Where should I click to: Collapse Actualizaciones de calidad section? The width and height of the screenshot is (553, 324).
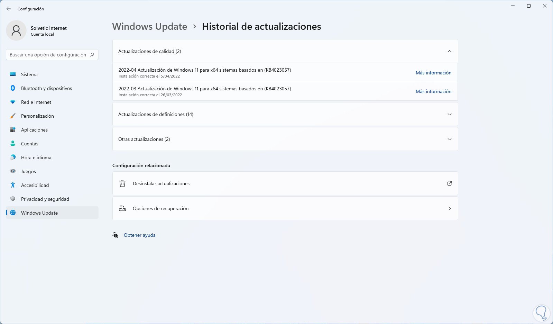point(450,51)
